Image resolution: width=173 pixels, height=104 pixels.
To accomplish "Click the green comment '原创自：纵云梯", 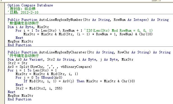I will pyautogui.click(x=22, y=9).
